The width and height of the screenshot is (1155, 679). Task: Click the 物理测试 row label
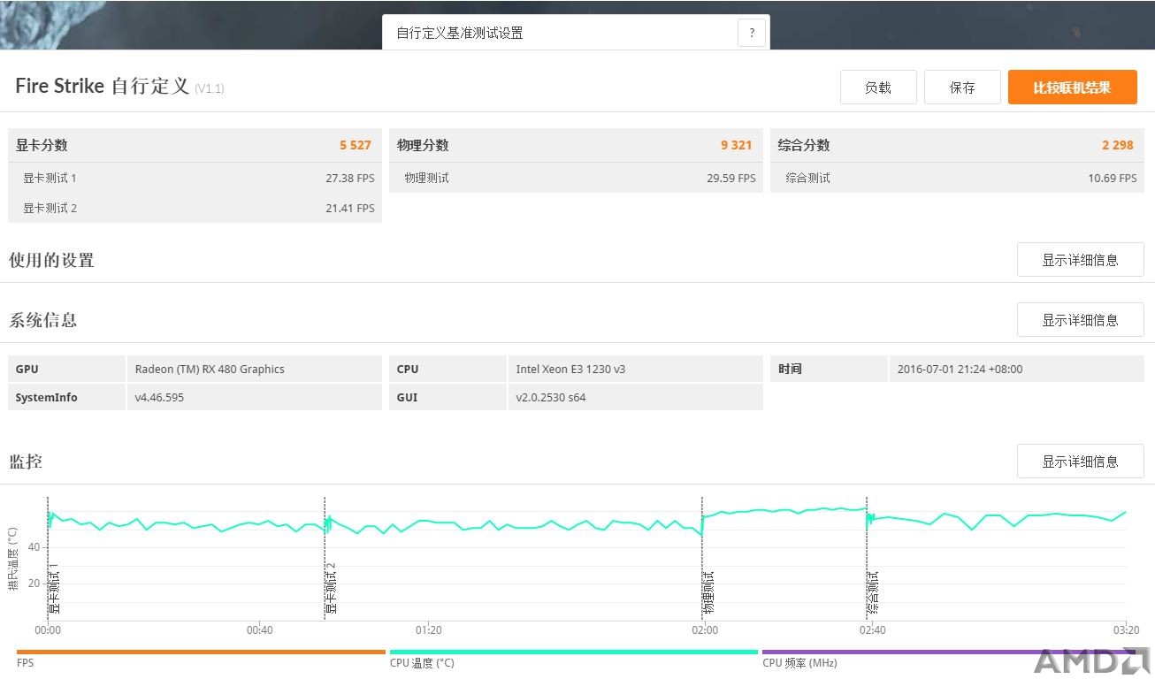tap(427, 178)
